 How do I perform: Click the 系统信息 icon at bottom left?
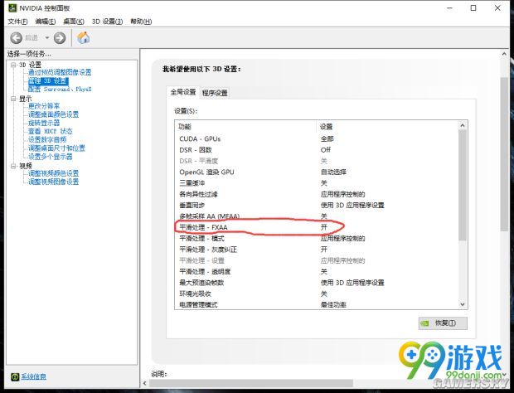(15, 376)
